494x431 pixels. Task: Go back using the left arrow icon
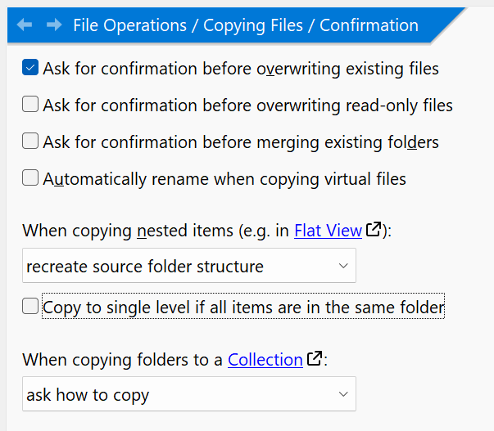tap(25, 25)
